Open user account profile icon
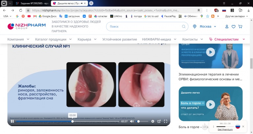Viewport: 253px width, 134px height. [x=227, y=27]
